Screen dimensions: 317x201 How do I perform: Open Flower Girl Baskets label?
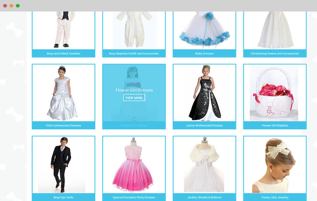coord(275,125)
